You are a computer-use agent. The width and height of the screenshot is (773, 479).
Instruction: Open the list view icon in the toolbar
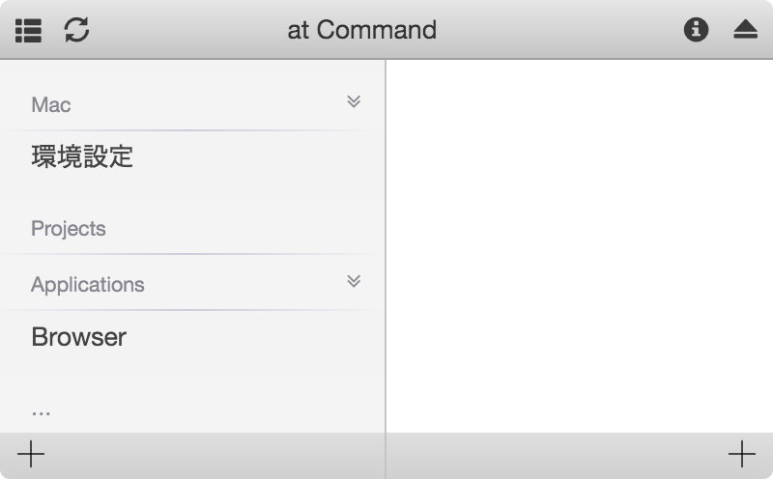click(28, 31)
